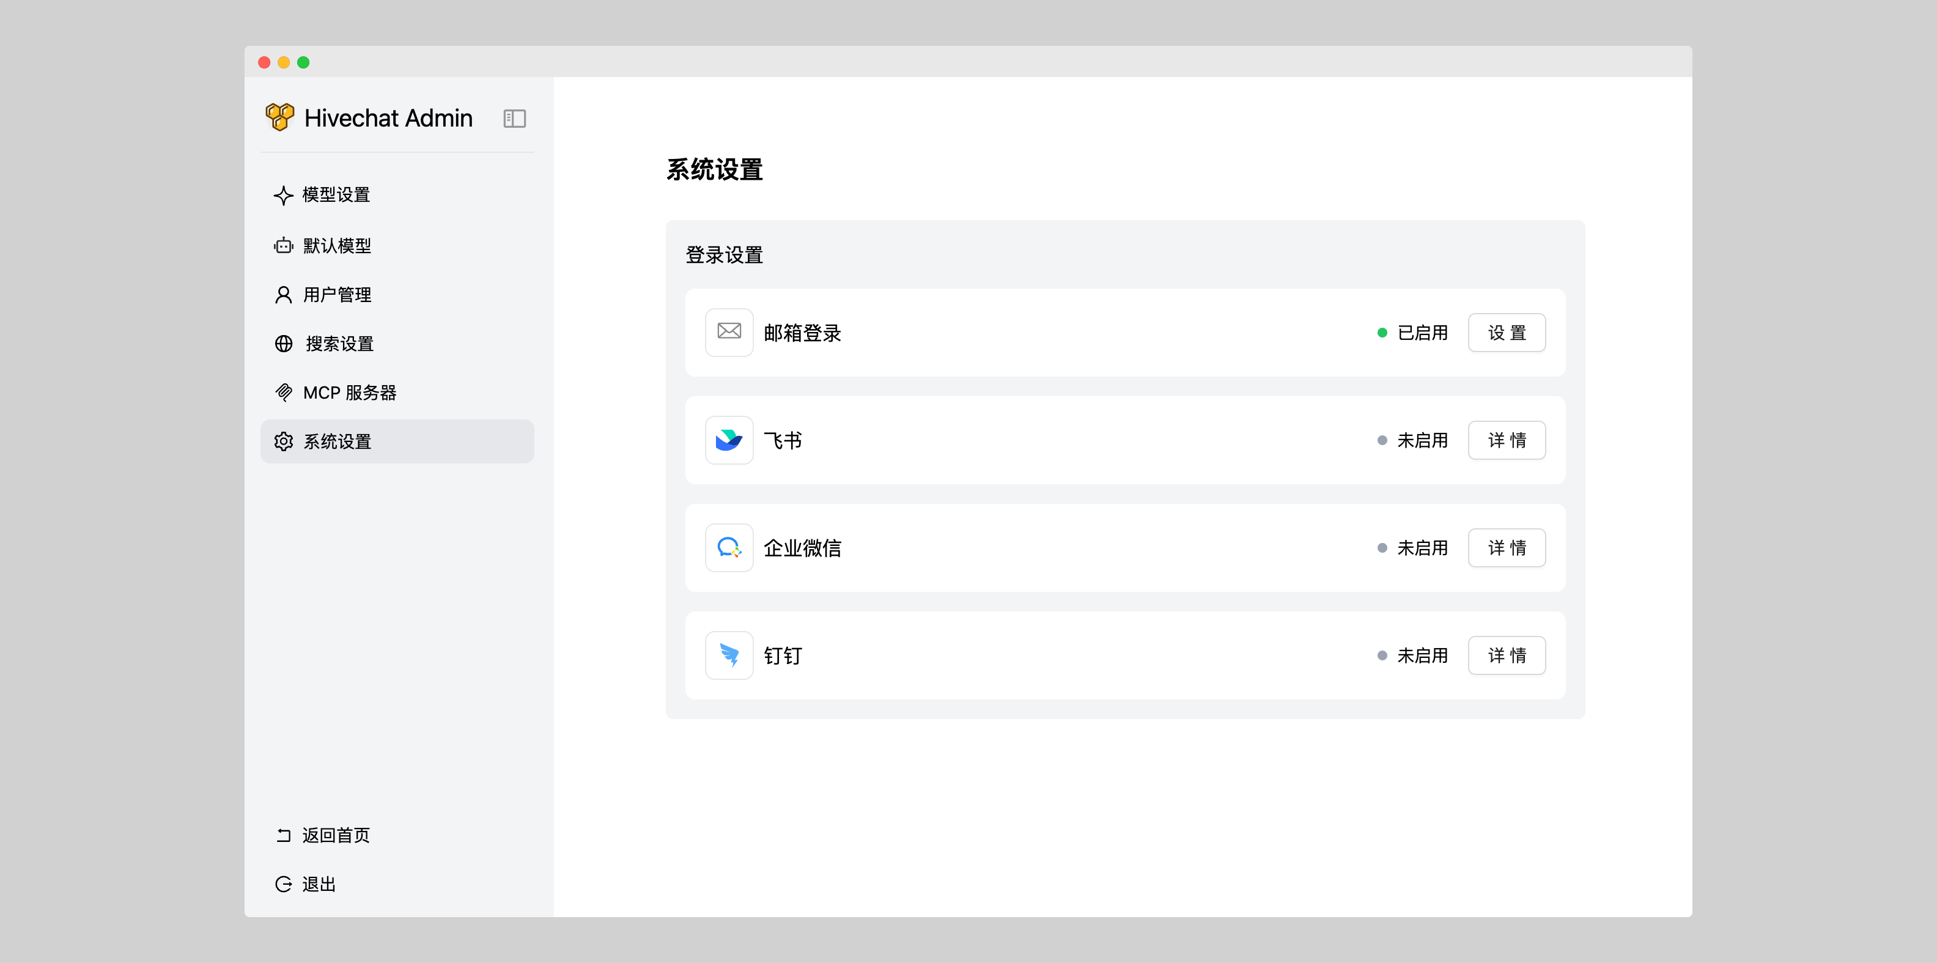Open 详情 for 飞书 login
The width and height of the screenshot is (1937, 963).
click(x=1506, y=440)
